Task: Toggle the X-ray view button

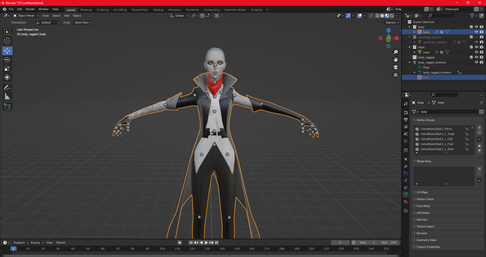Action: (371, 16)
